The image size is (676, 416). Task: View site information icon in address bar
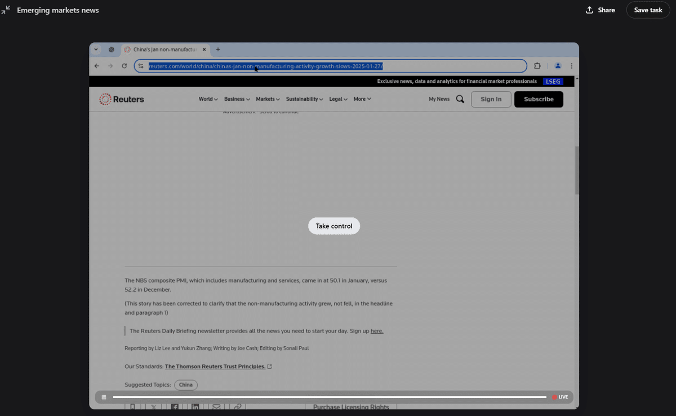[x=141, y=66]
